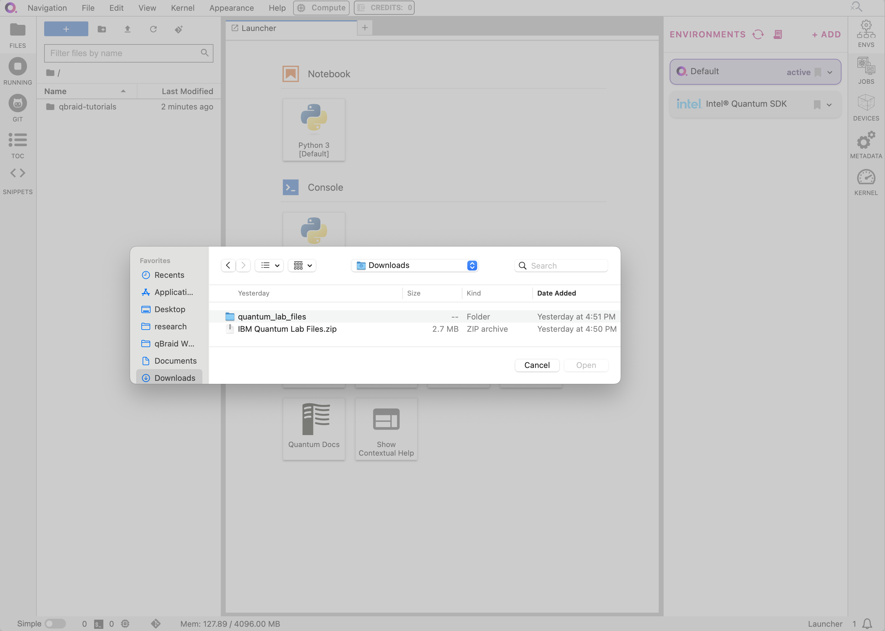Open the Appearance menu
Viewport: 885px width, 631px height.
(x=232, y=8)
